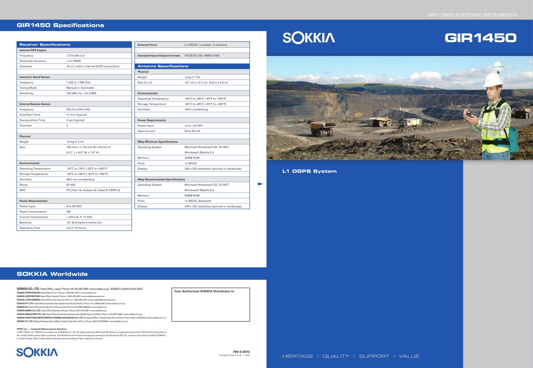Click the '.54 kg (1.2 lb)' weight value
The width and height of the screenshot is (533, 368).
tap(75, 142)
